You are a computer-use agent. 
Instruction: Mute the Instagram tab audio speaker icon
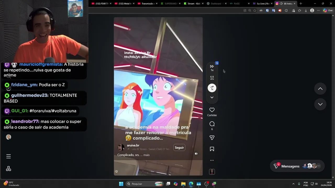pyautogui.click(x=281, y=4)
